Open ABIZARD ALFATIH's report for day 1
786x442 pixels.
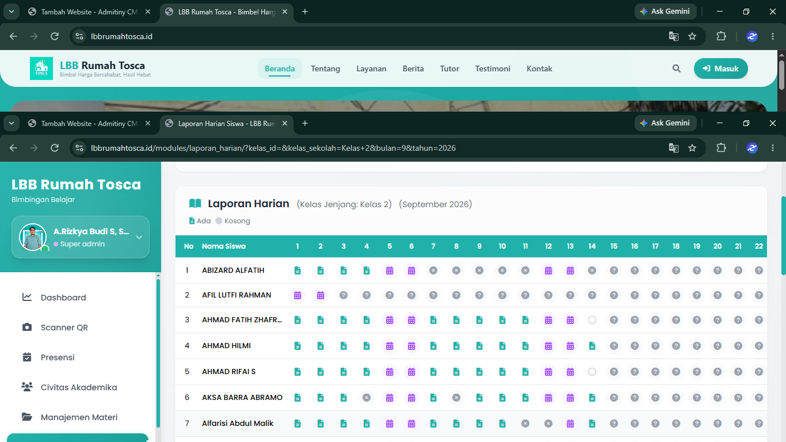coord(297,270)
